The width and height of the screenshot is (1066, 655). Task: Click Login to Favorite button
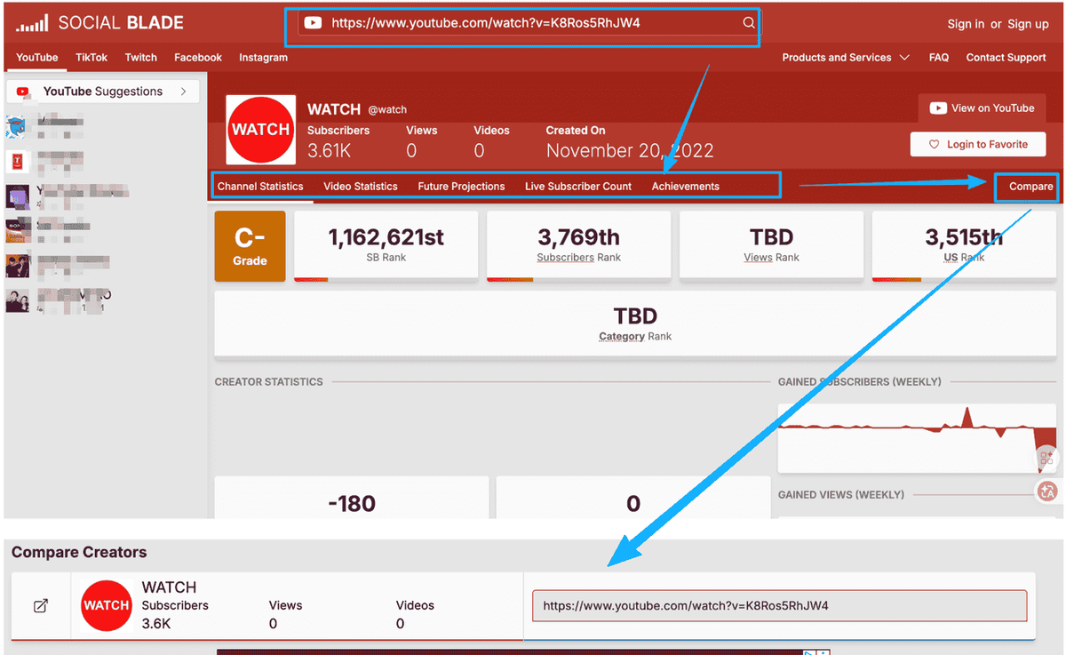(978, 144)
